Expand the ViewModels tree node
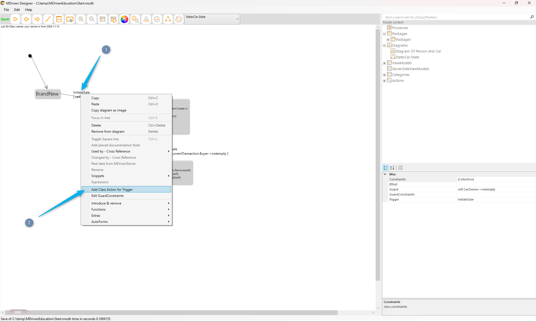This screenshot has height=322, width=536. [384, 63]
